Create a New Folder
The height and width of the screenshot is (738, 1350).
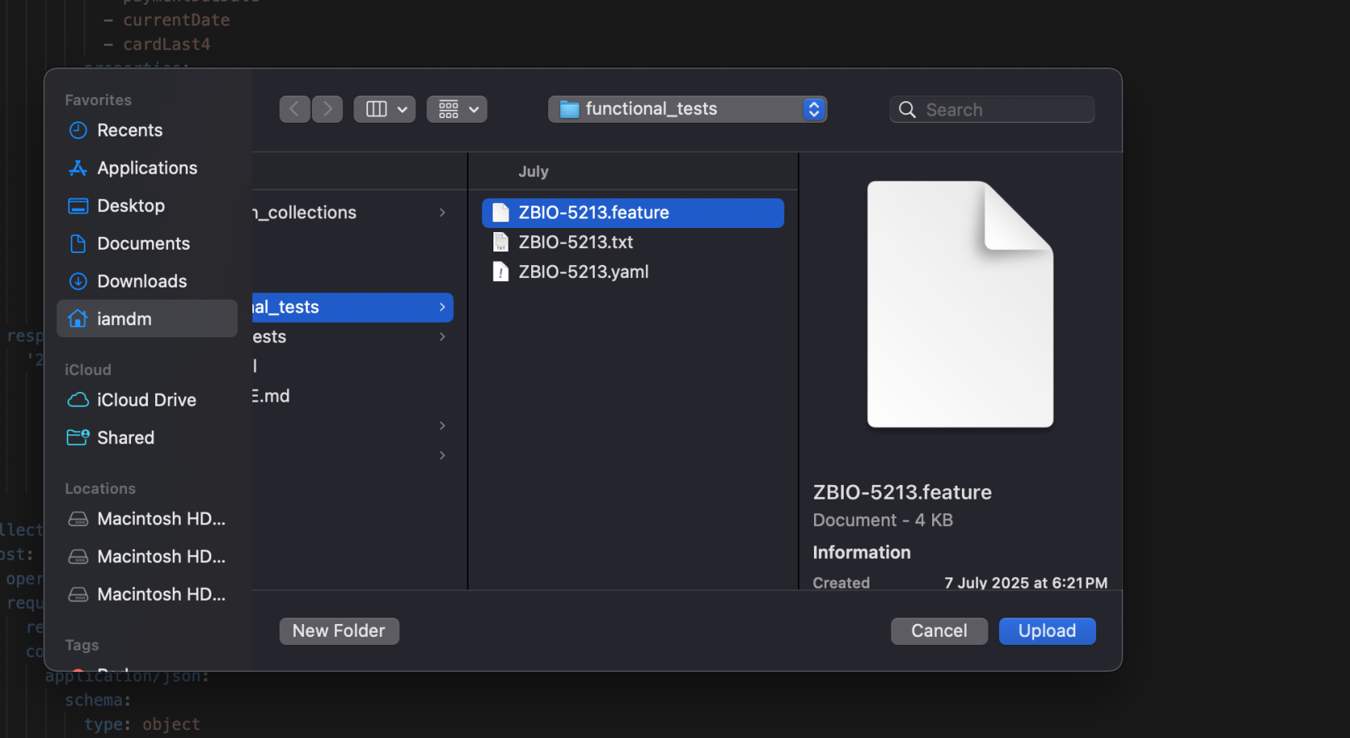pyautogui.click(x=339, y=630)
